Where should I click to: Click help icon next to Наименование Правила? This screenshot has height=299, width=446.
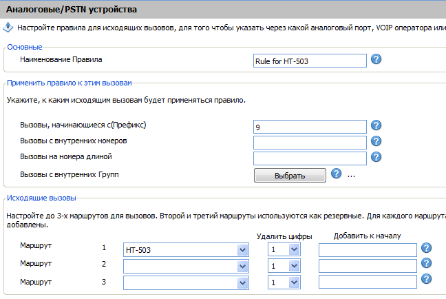click(x=376, y=59)
